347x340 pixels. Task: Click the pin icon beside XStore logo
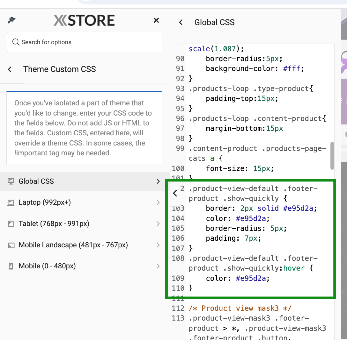tap(11, 20)
